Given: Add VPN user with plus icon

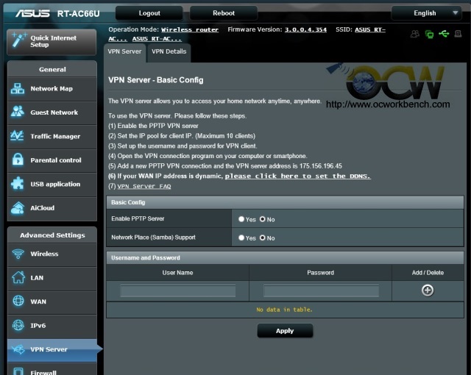Looking at the screenshot, I should coord(428,290).
